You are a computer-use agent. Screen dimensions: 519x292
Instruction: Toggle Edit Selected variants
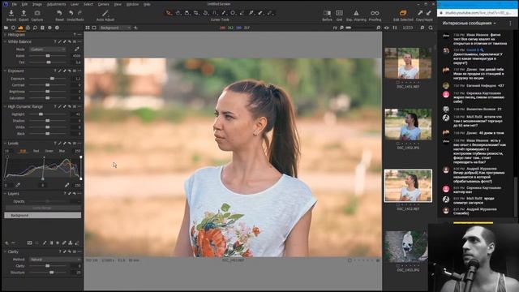coord(403,13)
